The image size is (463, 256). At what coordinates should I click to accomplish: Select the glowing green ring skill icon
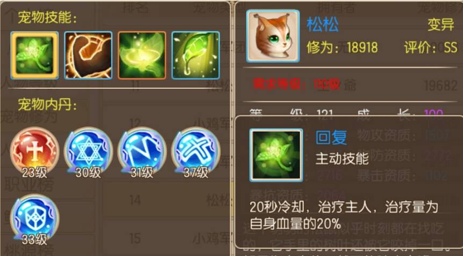(x=142, y=55)
